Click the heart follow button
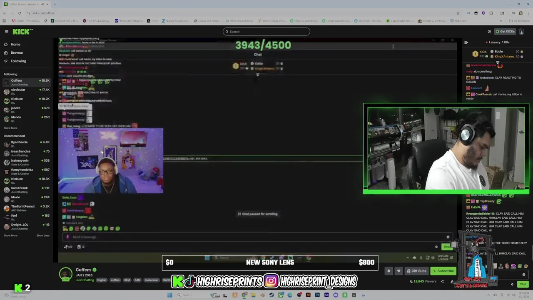 click(x=399, y=271)
